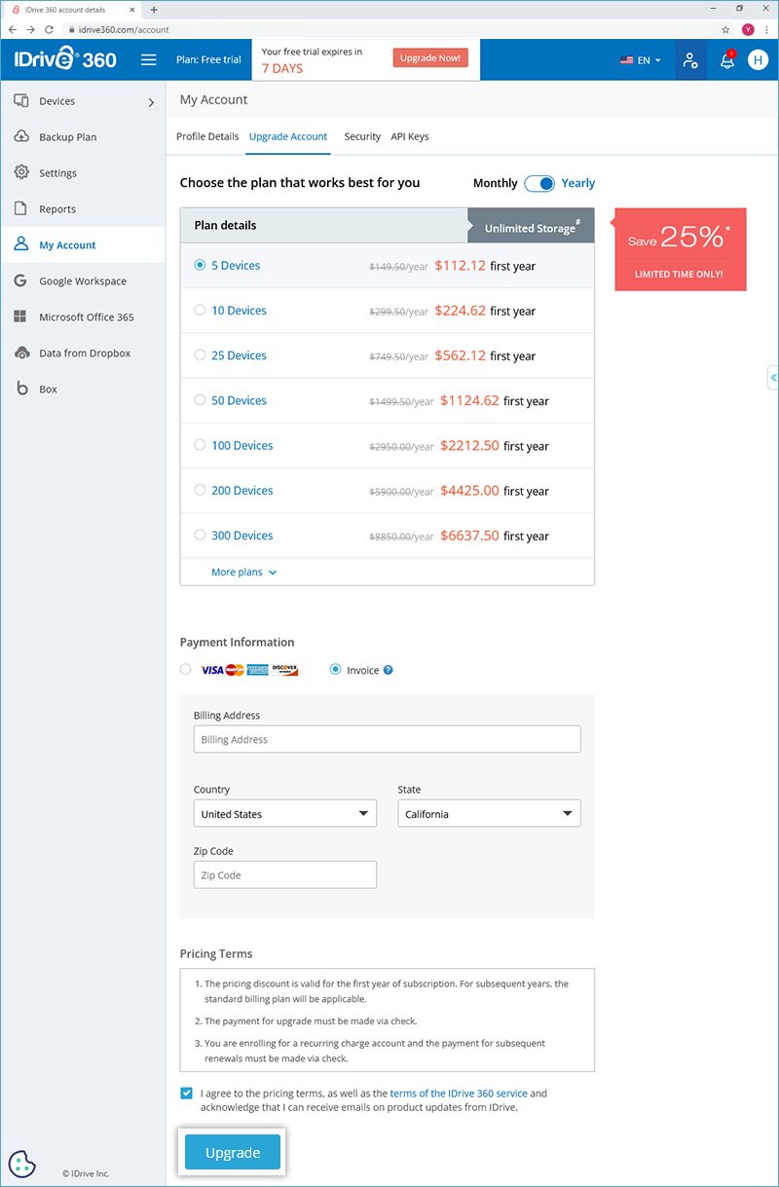Click the Yearly label
Screen dimensions: 779x1187
pyautogui.click(x=578, y=183)
